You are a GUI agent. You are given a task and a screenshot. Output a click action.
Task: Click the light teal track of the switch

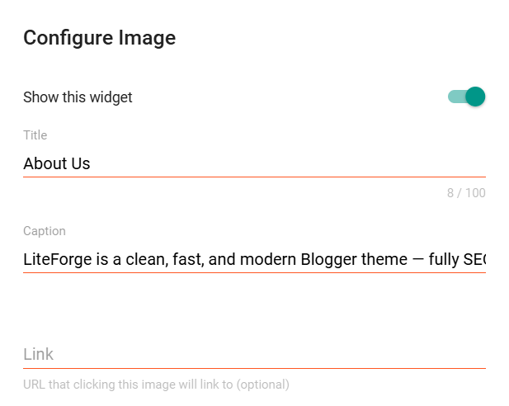pos(455,97)
